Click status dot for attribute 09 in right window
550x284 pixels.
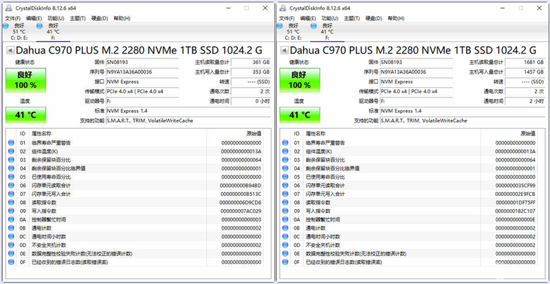click(285, 211)
